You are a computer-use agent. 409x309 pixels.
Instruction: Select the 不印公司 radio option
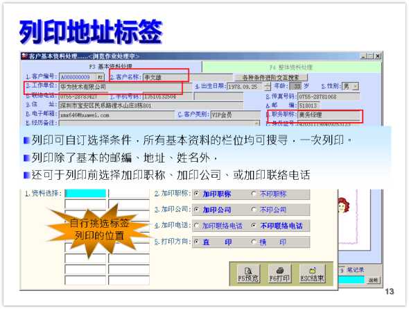[x=269, y=210]
